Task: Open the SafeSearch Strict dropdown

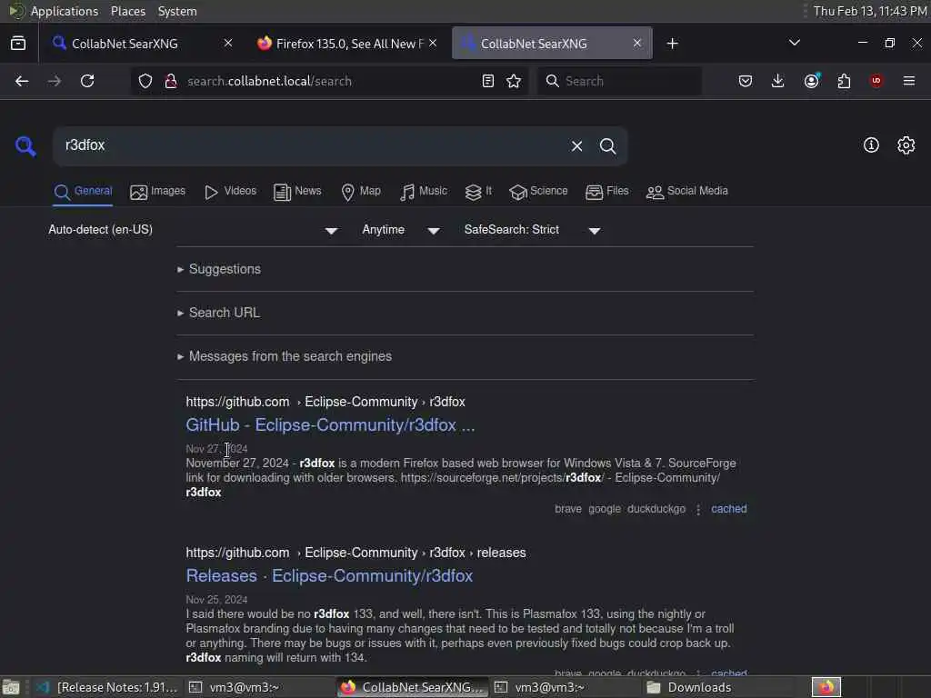Action: 533,230
